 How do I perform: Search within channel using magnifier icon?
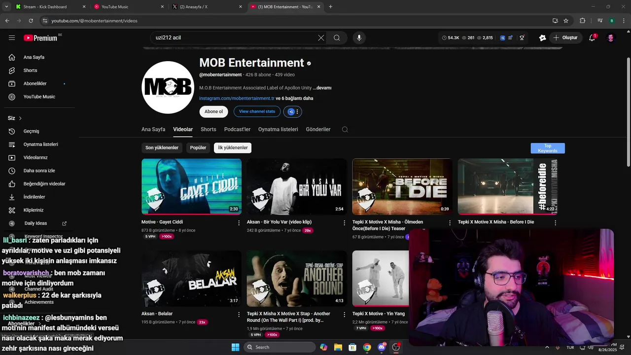[345, 130]
